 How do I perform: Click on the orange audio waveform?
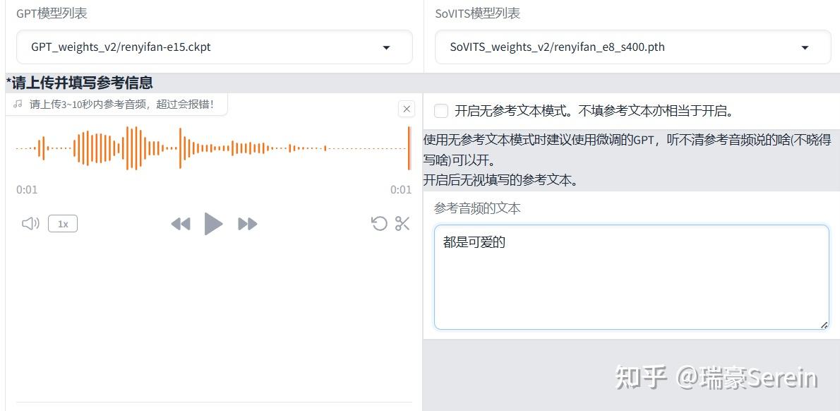pos(213,148)
